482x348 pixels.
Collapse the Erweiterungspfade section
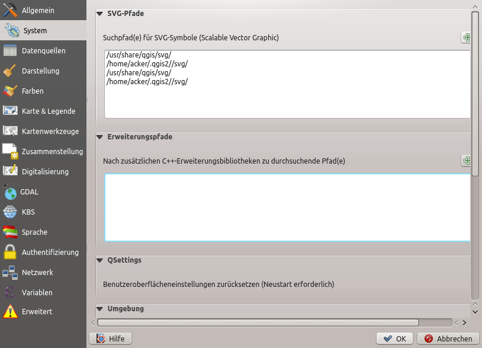coord(100,137)
